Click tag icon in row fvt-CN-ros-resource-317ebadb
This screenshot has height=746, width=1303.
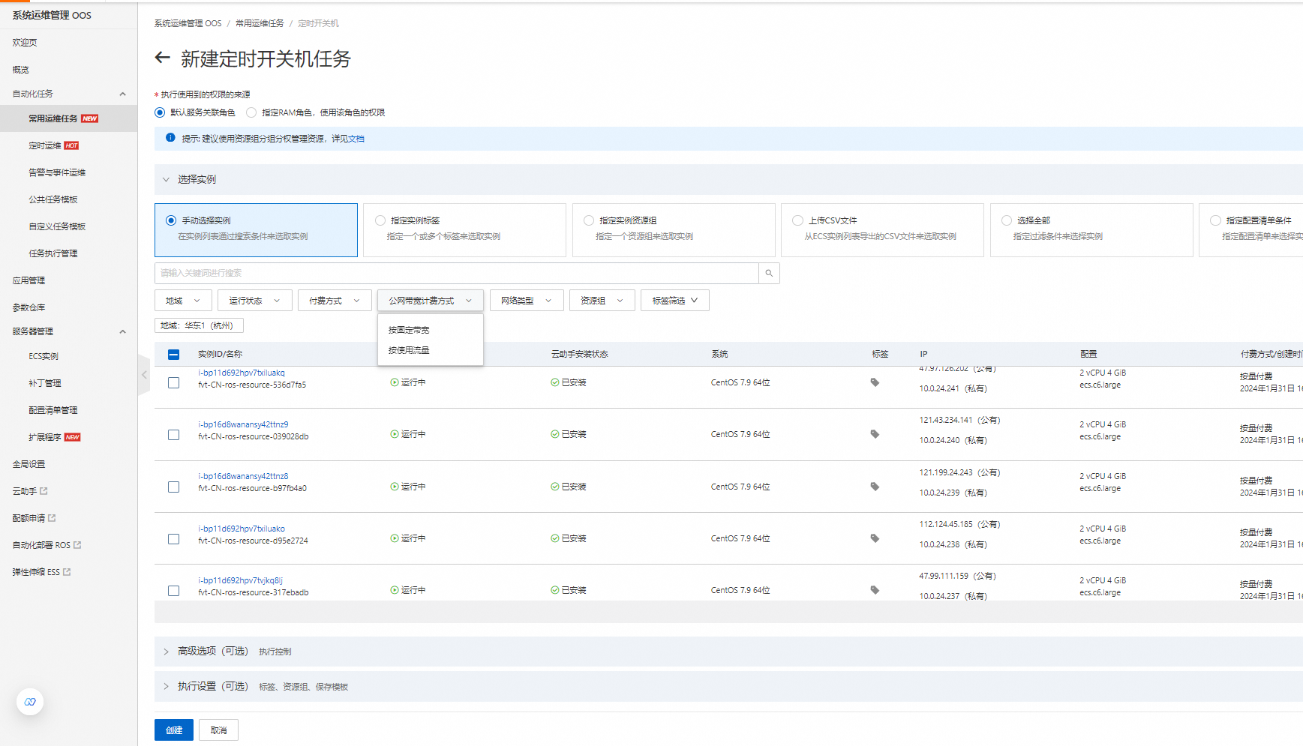coord(875,590)
